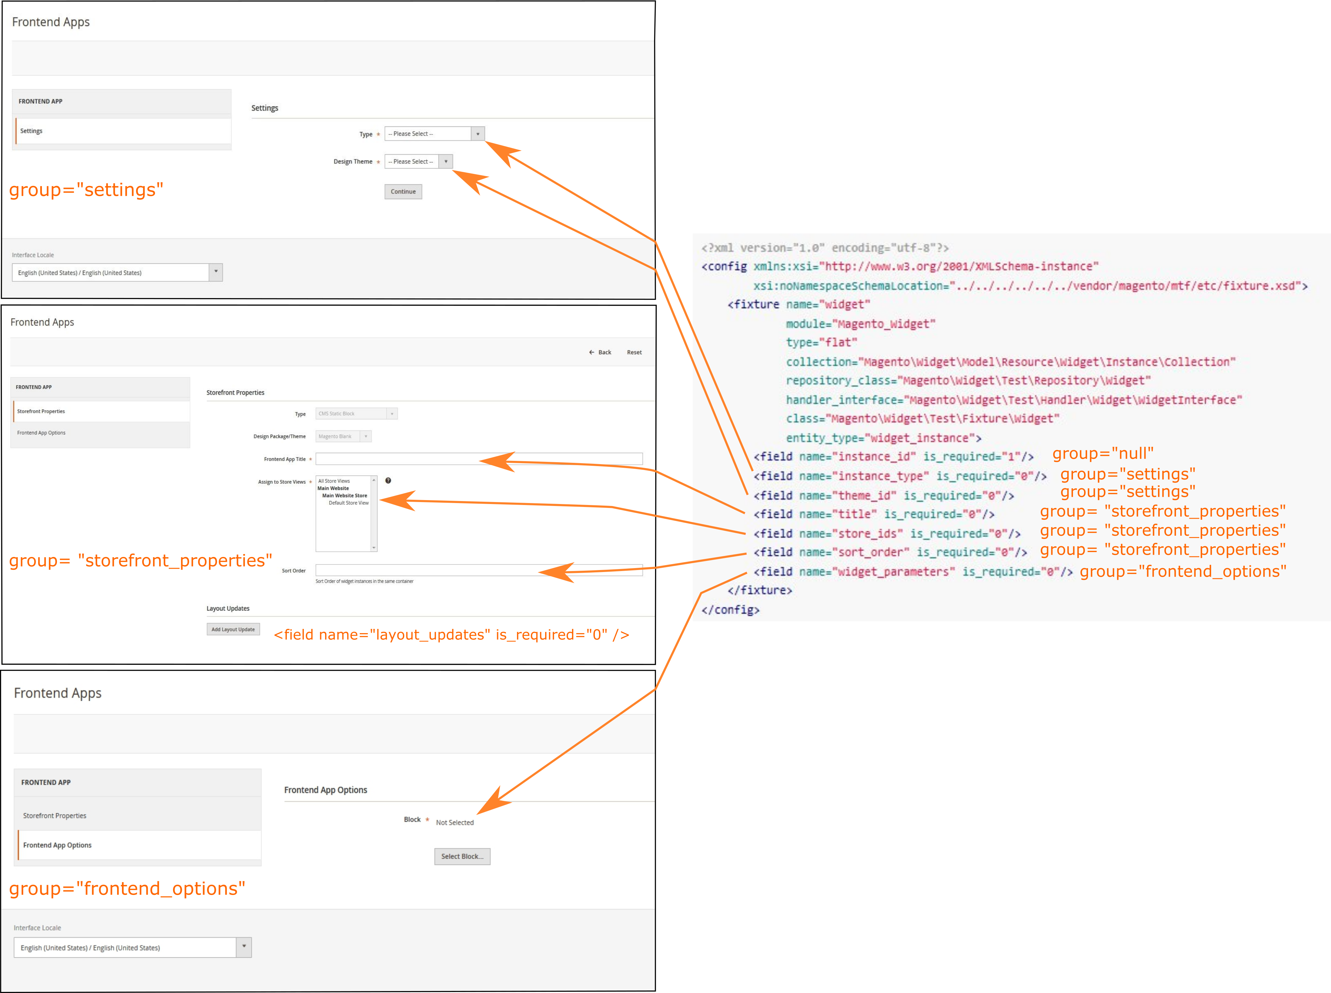Click the Add Layout Update button
The height and width of the screenshot is (993, 1331).
pos(233,629)
